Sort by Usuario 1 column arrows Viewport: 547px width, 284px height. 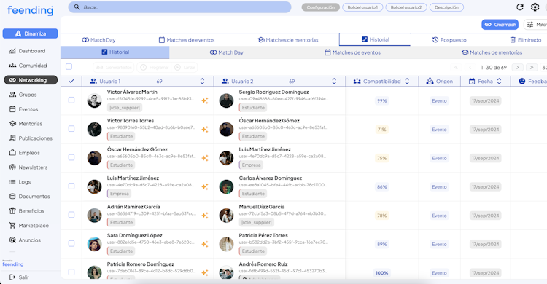click(202, 81)
